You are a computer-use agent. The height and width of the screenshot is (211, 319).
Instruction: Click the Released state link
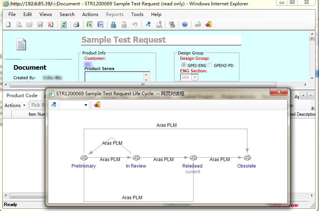click(192, 166)
